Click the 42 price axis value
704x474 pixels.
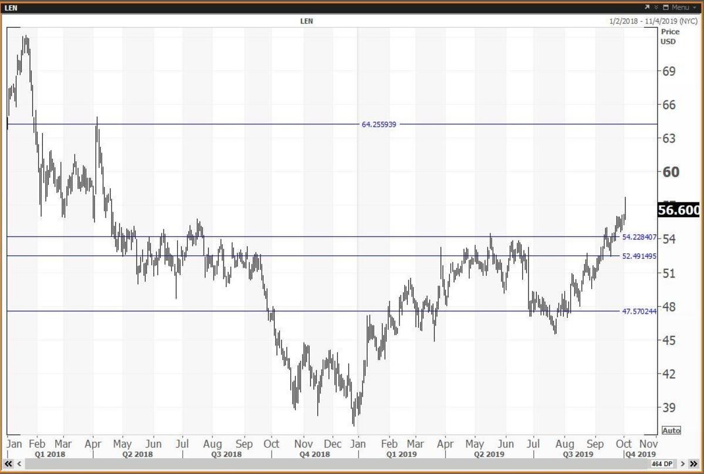pos(669,374)
